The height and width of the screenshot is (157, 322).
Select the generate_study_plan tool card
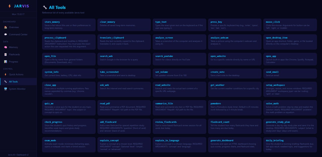(290, 126)
